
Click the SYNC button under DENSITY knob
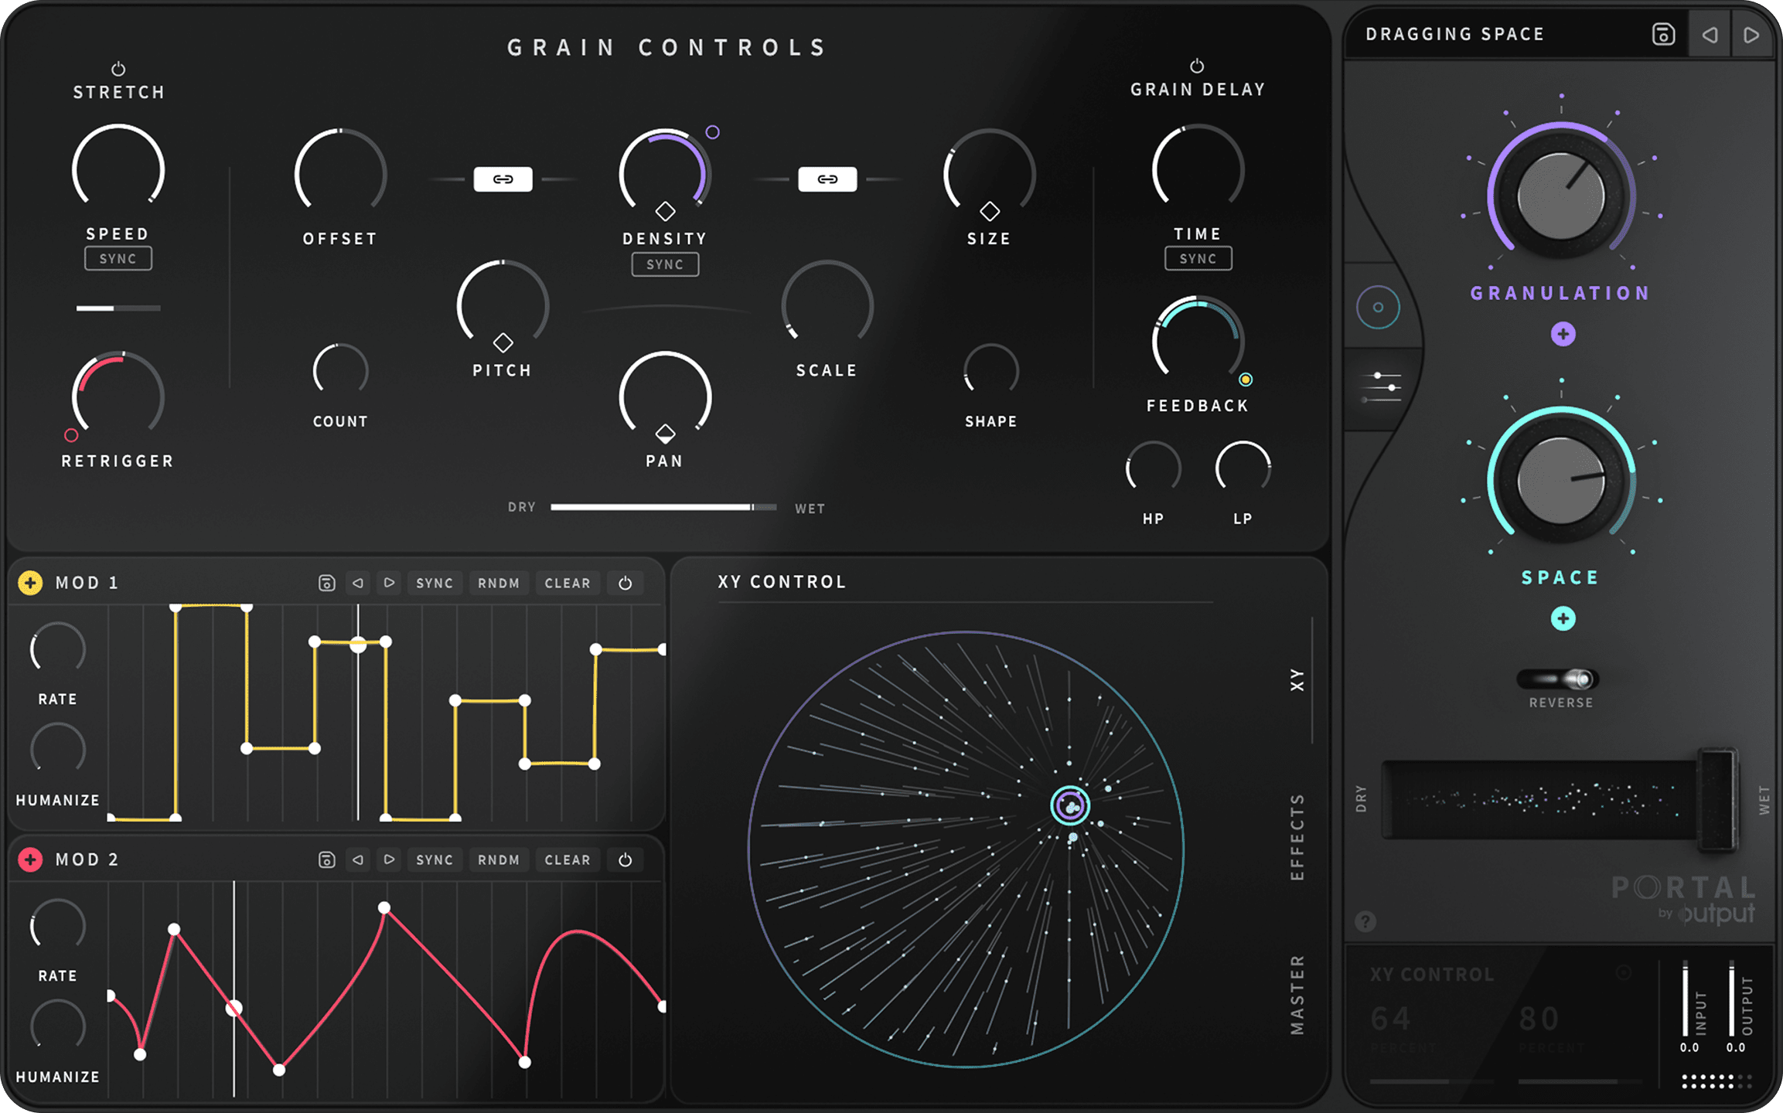point(662,264)
